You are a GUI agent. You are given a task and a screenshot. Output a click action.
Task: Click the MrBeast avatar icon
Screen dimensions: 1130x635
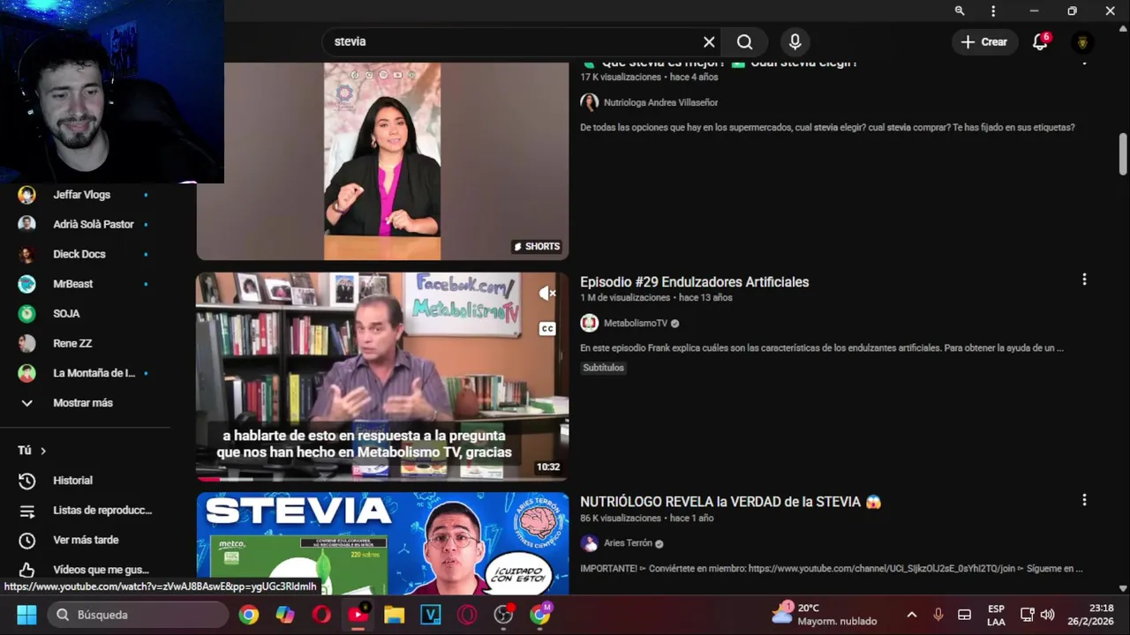pyautogui.click(x=27, y=284)
